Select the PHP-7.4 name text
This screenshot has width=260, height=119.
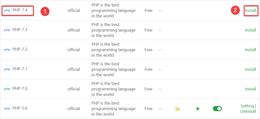20,10
